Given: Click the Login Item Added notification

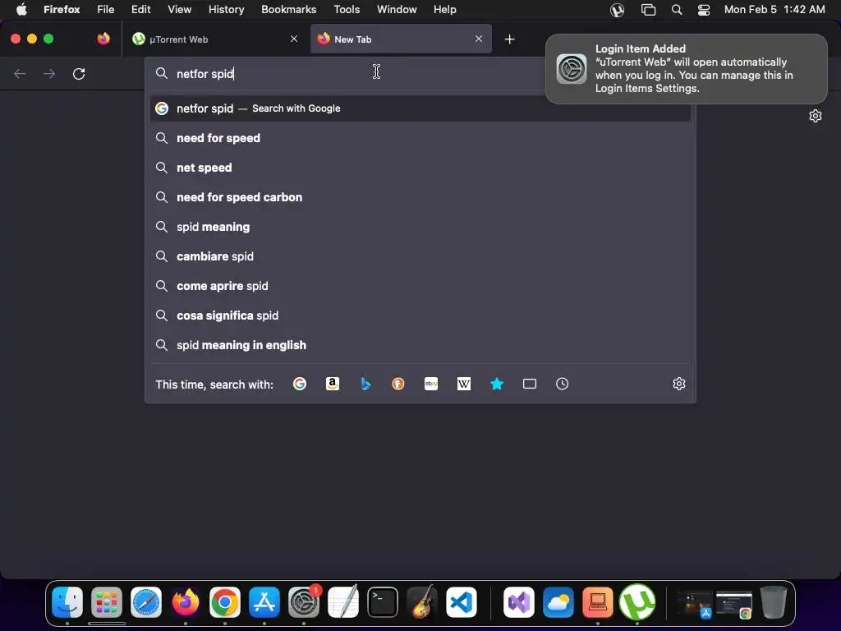Looking at the screenshot, I should click(x=686, y=69).
